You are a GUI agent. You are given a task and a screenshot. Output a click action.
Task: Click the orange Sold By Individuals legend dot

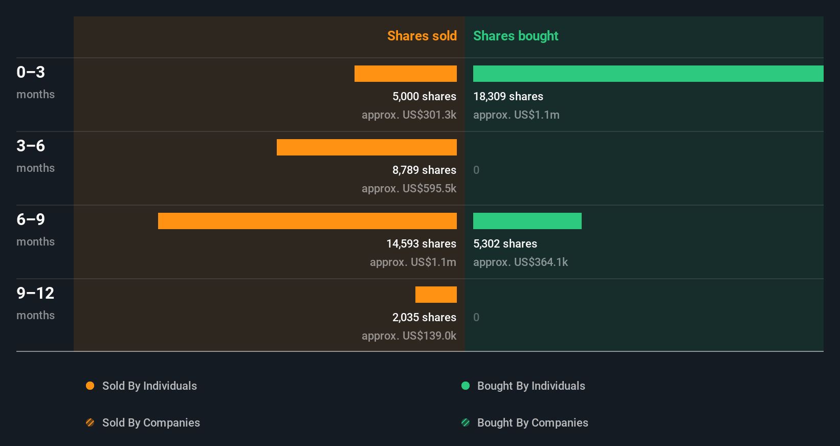[90, 386]
